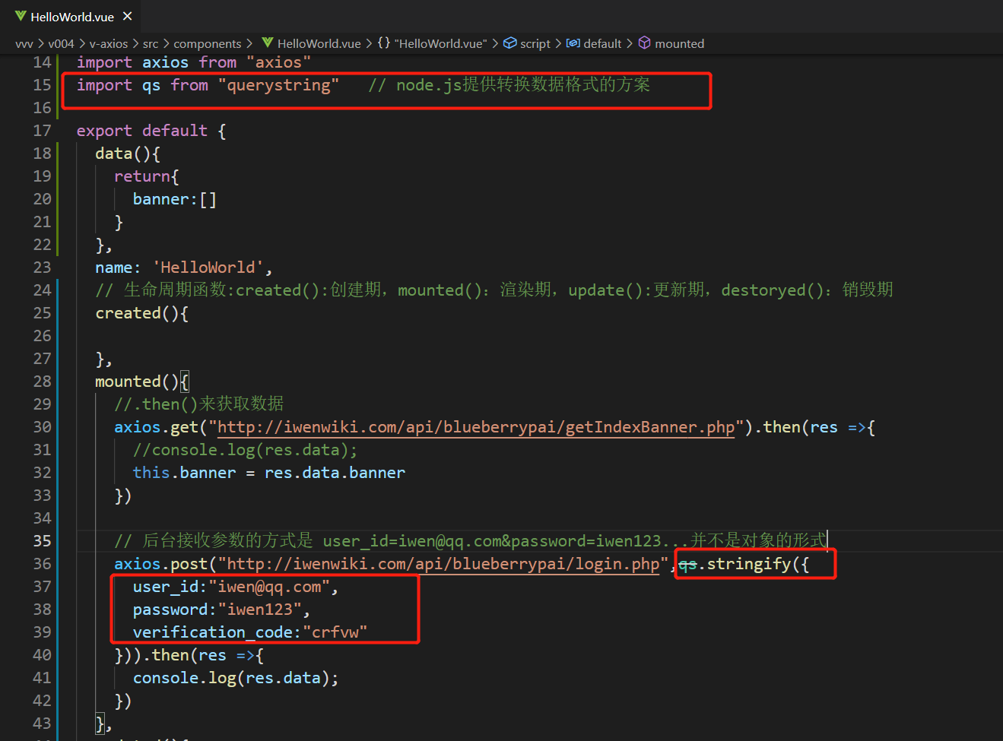Click the "iwen123" string value
The height and width of the screenshot is (741, 1003).
[260, 610]
